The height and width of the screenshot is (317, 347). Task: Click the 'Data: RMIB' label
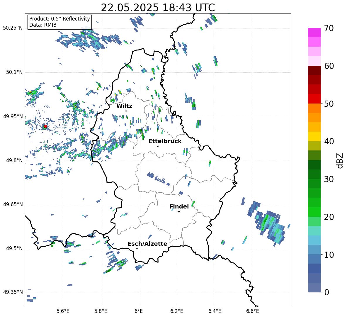click(43, 25)
